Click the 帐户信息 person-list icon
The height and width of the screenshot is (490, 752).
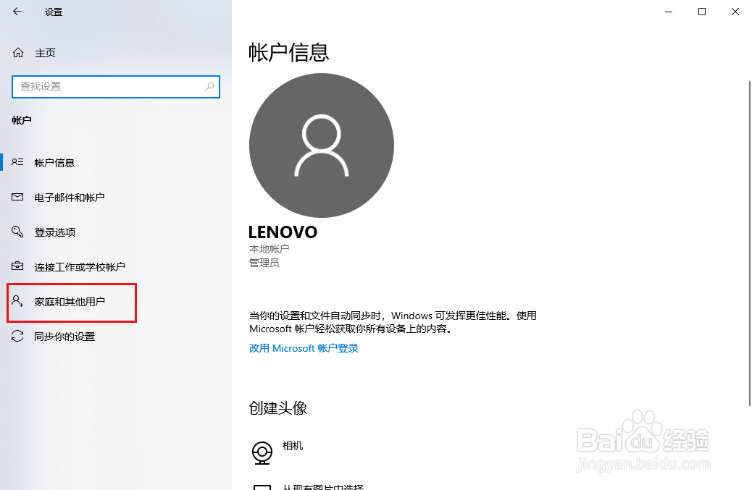17,162
